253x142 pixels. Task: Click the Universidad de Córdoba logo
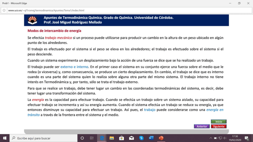click(33, 20)
